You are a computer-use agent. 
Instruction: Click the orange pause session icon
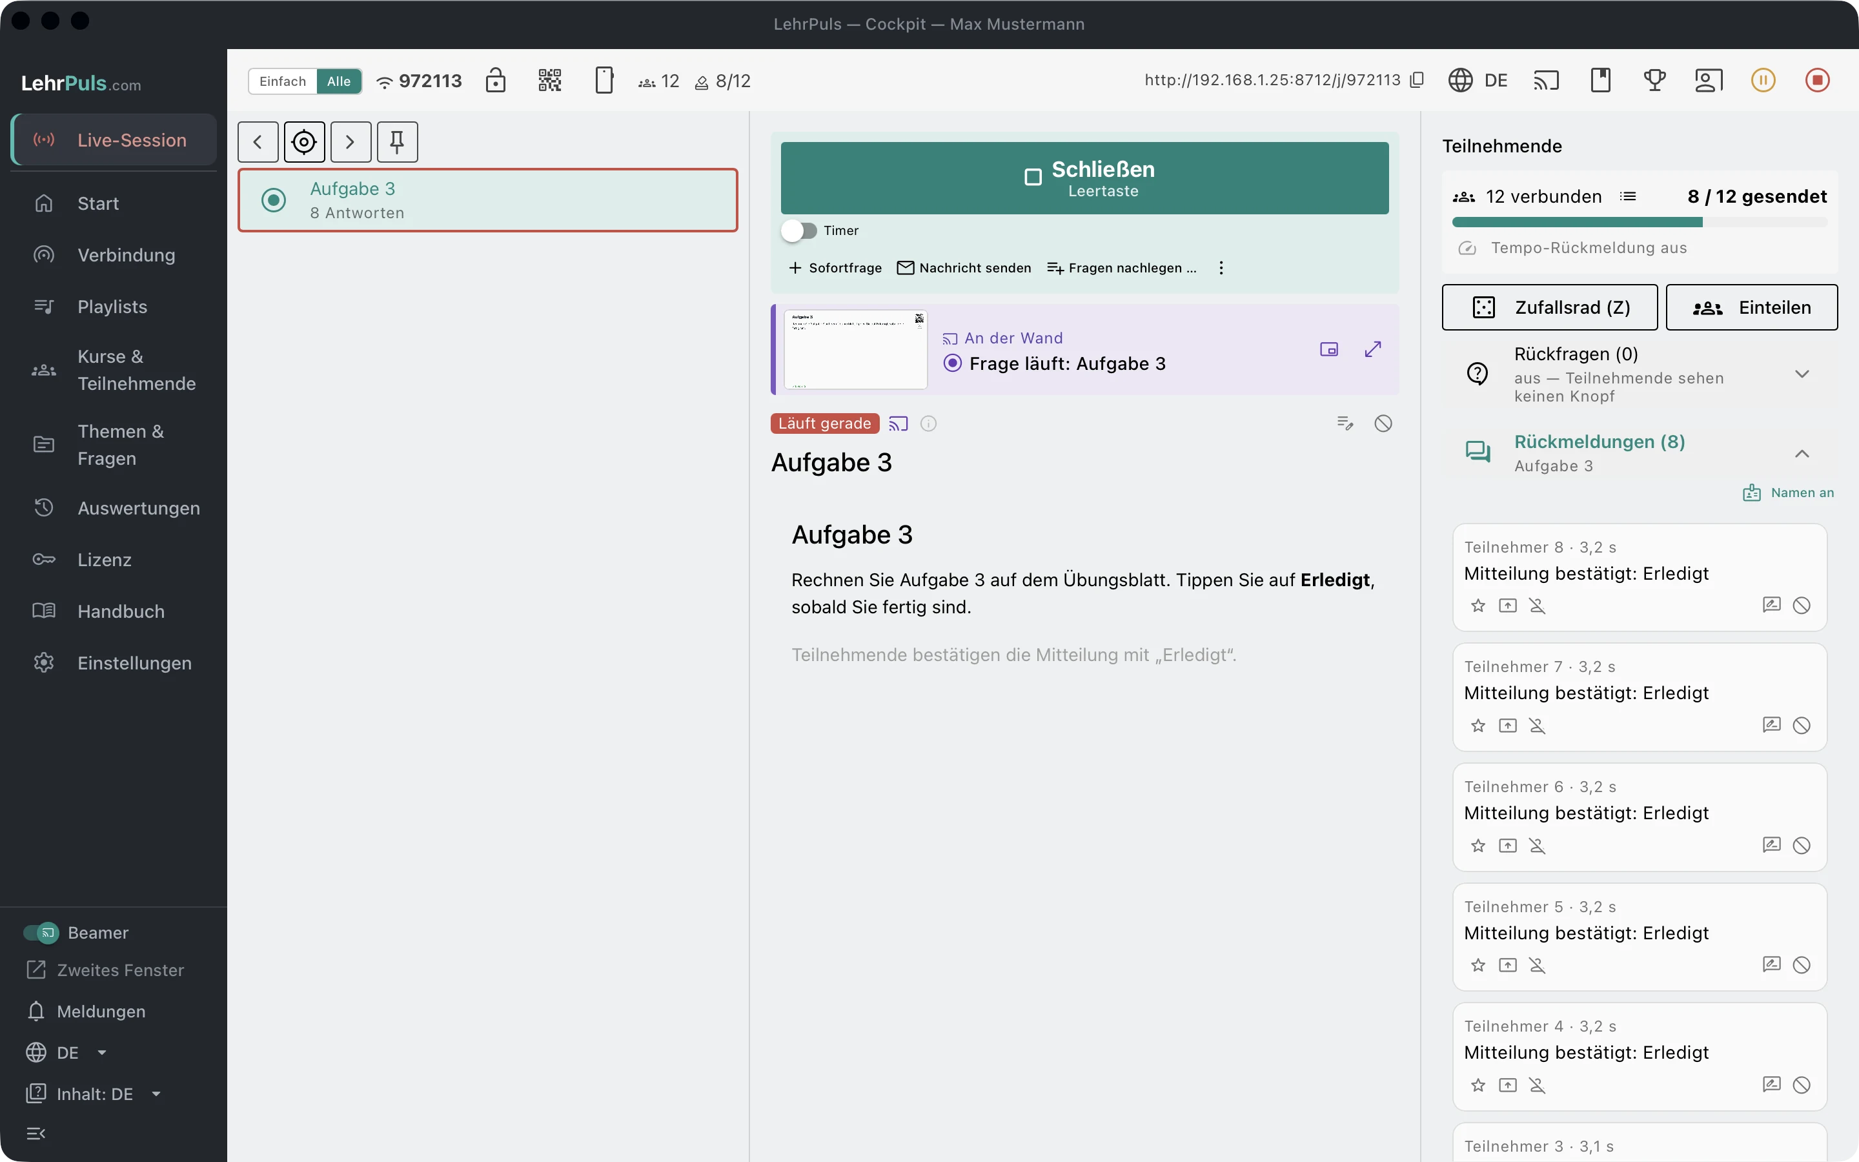click(x=1763, y=80)
